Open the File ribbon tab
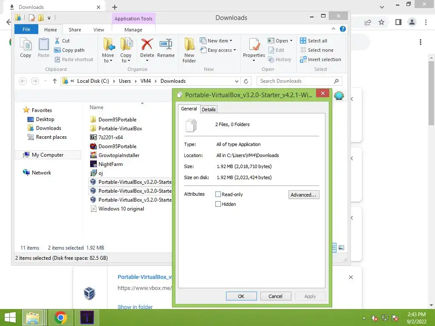 [x=26, y=29]
